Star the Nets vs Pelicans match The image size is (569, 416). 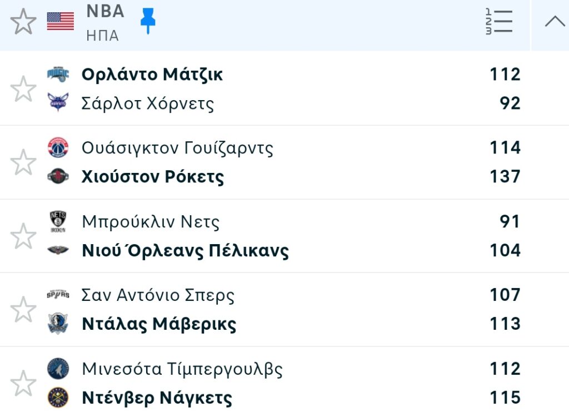tap(23, 236)
